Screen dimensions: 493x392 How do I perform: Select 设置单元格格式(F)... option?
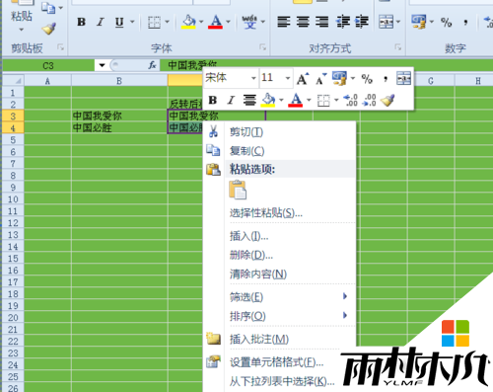[x=276, y=362]
